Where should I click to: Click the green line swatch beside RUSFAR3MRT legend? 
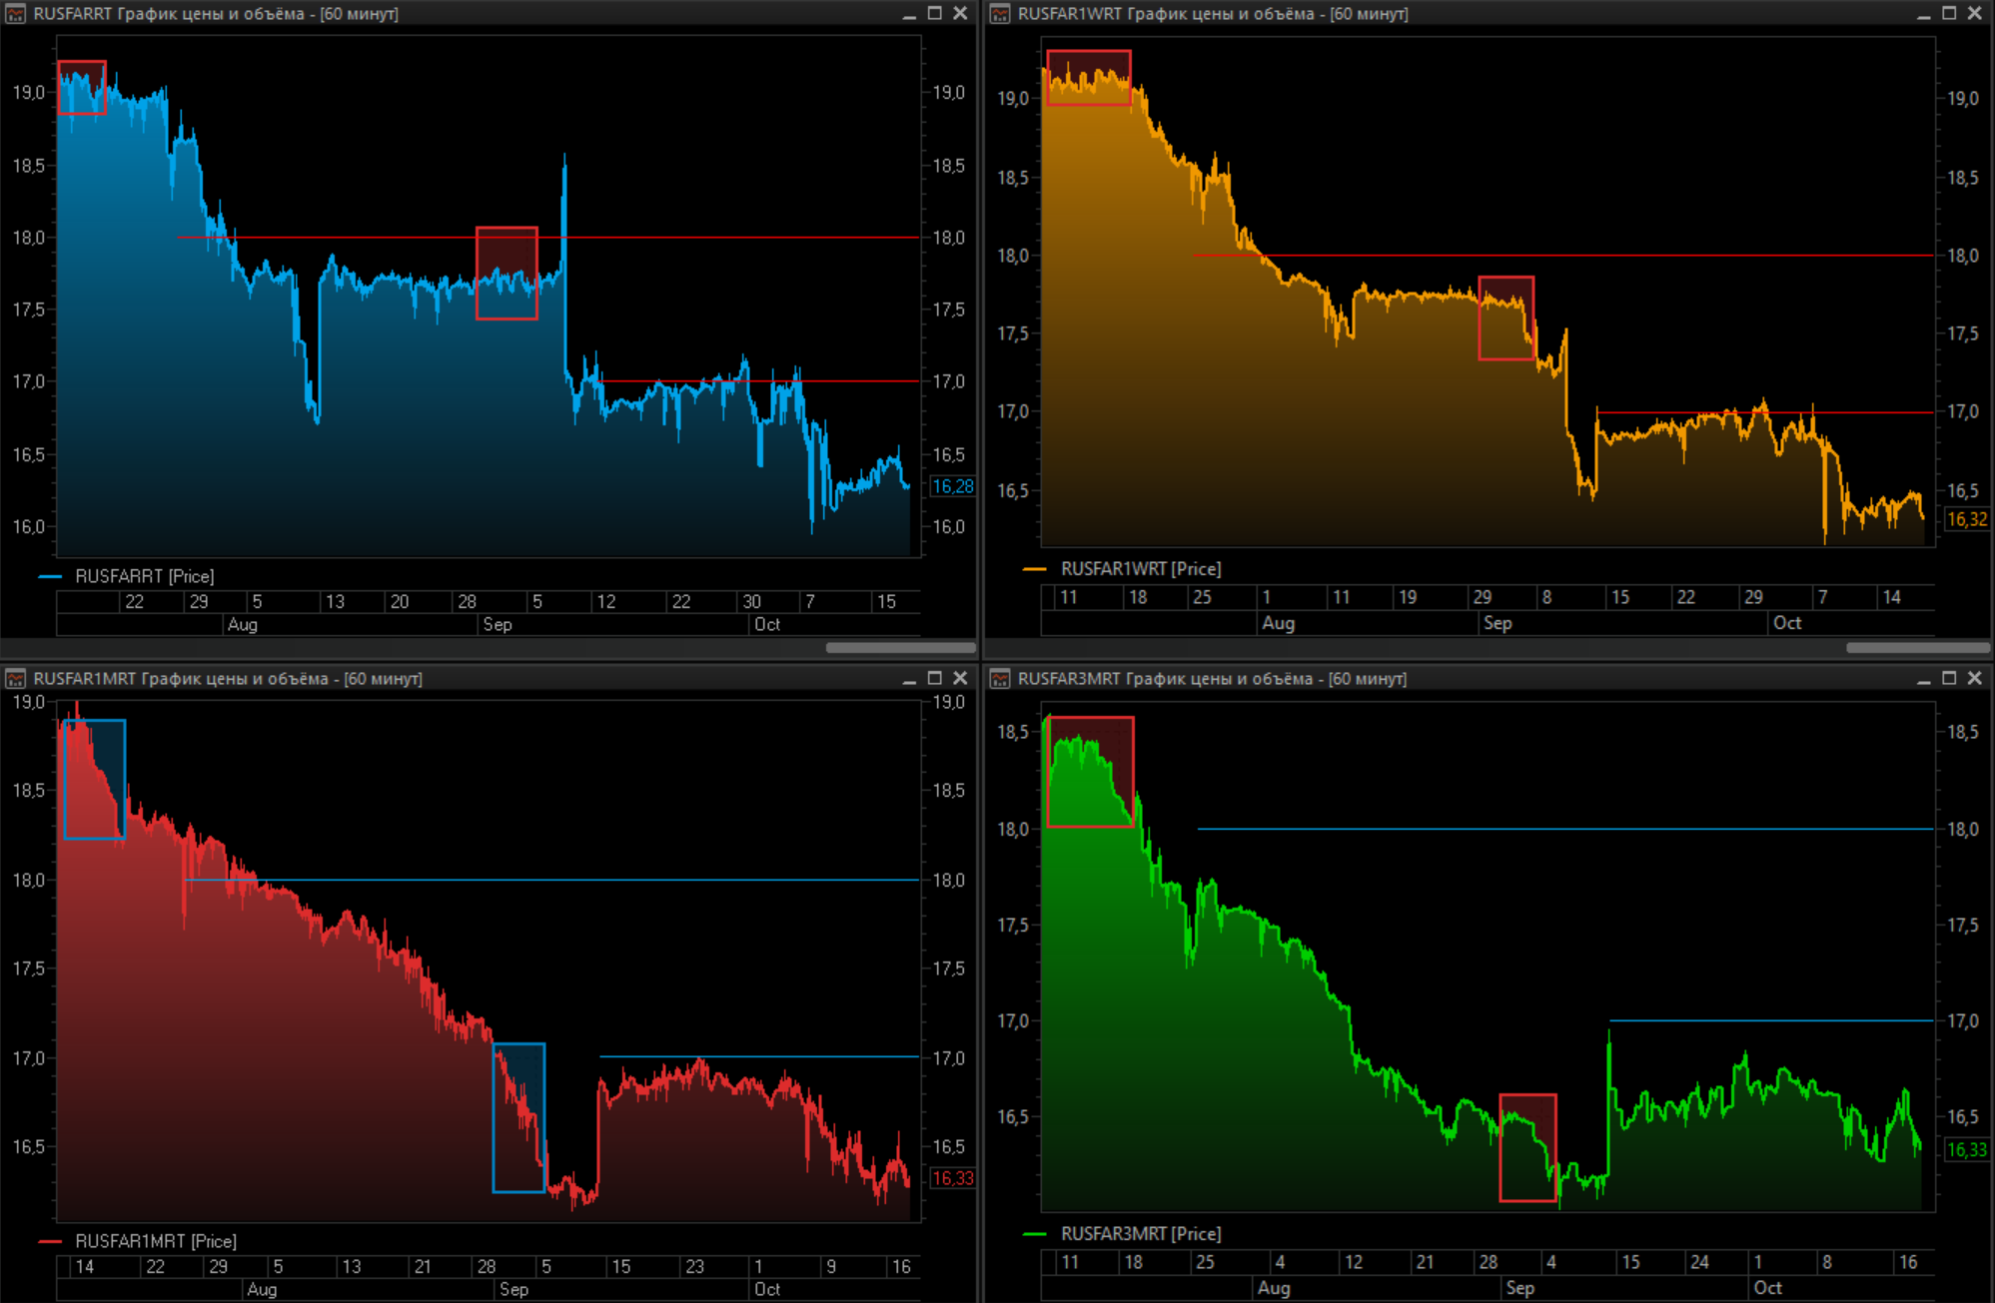pyautogui.click(x=1035, y=1234)
